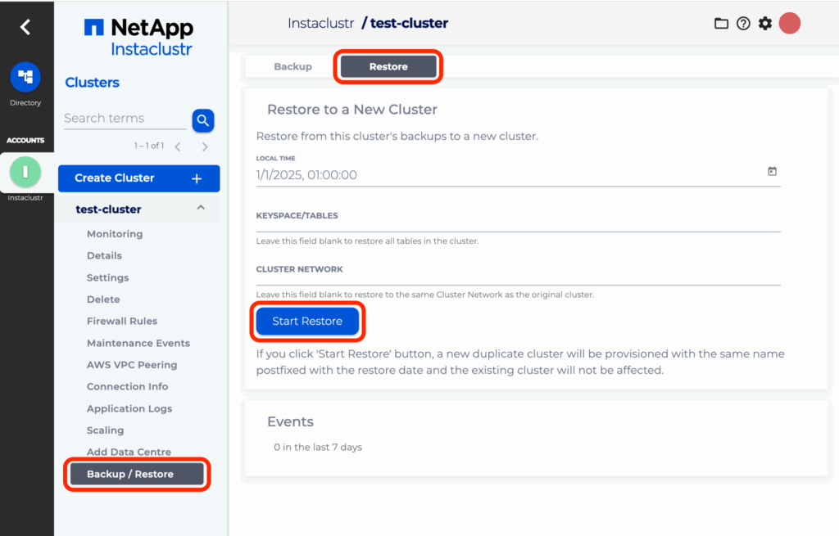Click the red user avatar circle
839x536 pixels.
[789, 24]
